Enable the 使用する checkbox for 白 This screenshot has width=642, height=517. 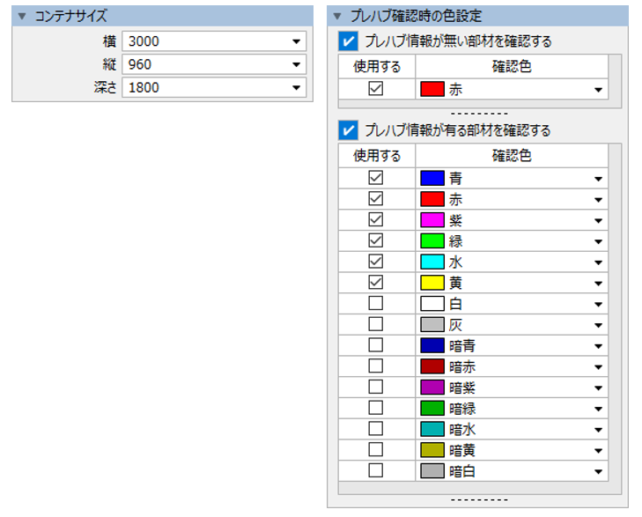(x=376, y=303)
